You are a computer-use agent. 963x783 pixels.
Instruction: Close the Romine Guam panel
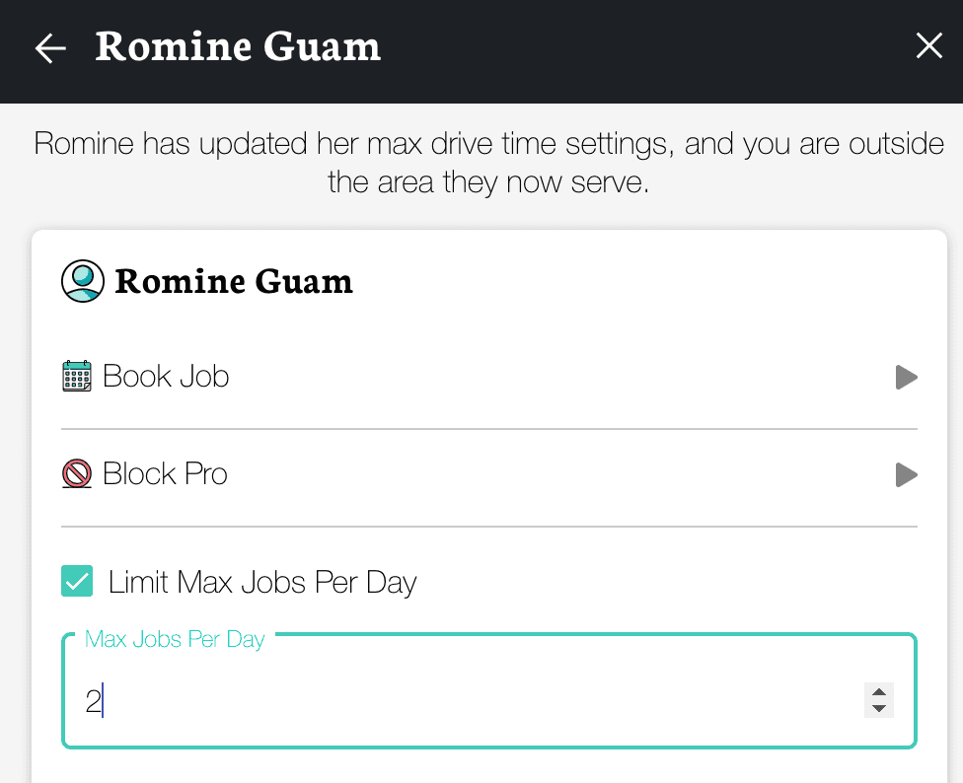point(928,46)
